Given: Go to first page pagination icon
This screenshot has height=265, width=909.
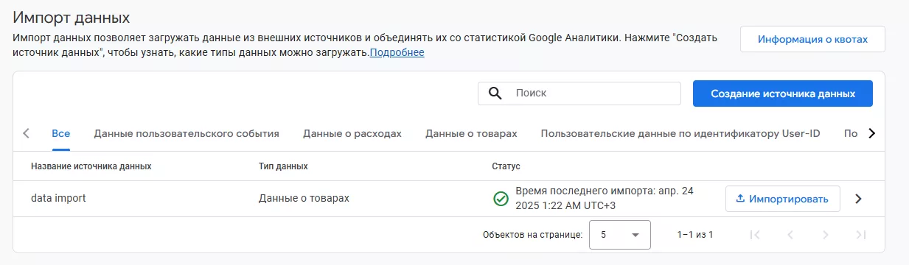Looking at the screenshot, I should 754,235.
